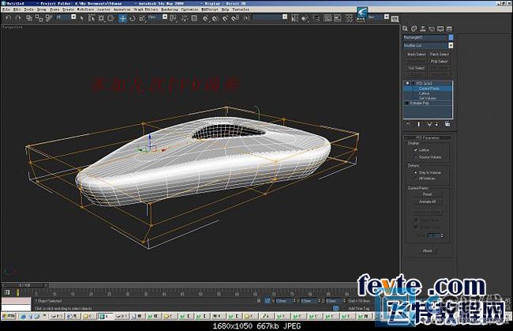Open the Schematic View icon
The image size is (513, 331).
pyautogui.click(x=338, y=18)
